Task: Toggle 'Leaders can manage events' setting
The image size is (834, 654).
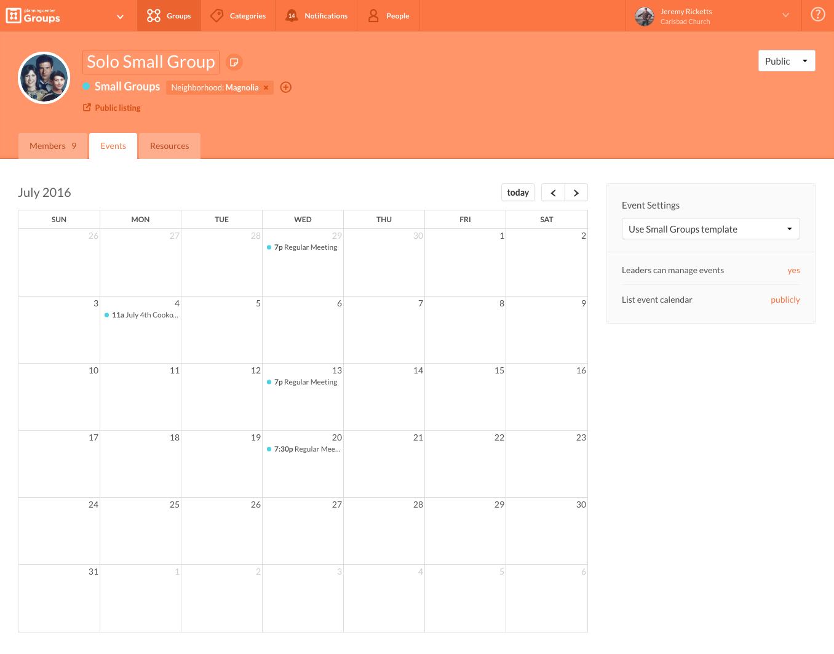Action: 793,270
